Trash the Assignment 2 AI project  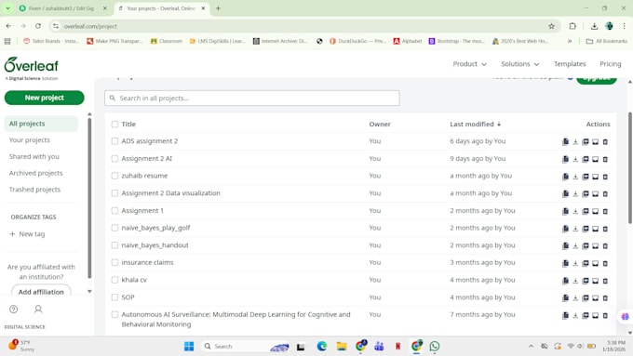point(605,159)
